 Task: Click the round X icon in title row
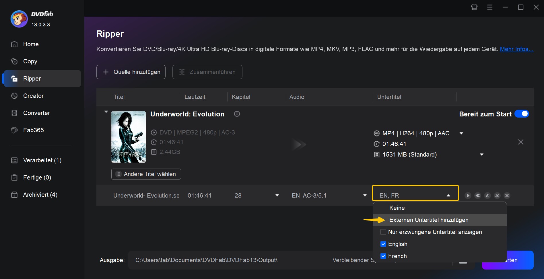pos(507,196)
